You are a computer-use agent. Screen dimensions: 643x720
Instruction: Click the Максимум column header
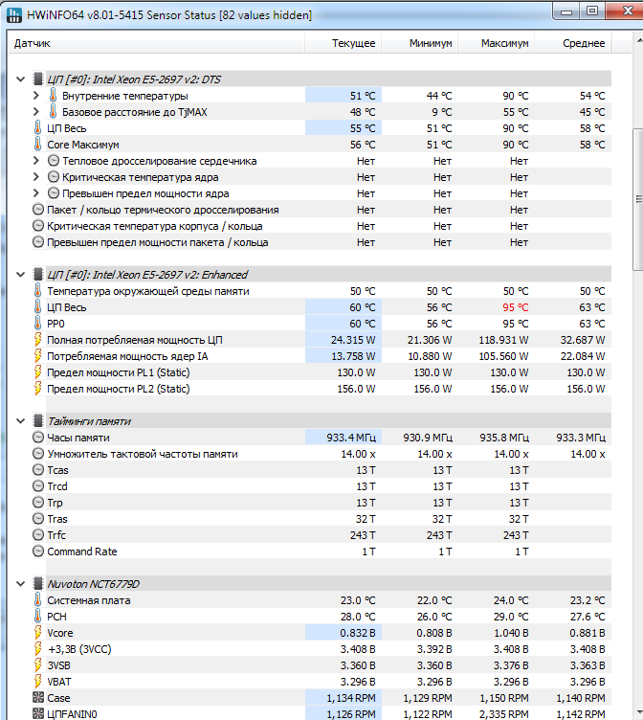(496, 44)
